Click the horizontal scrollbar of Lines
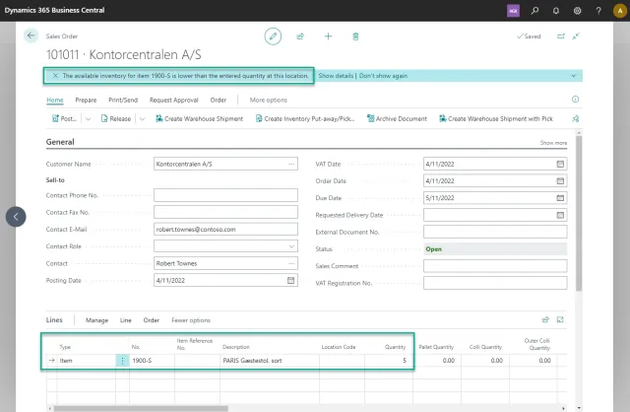The image size is (630, 412). coord(141,408)
